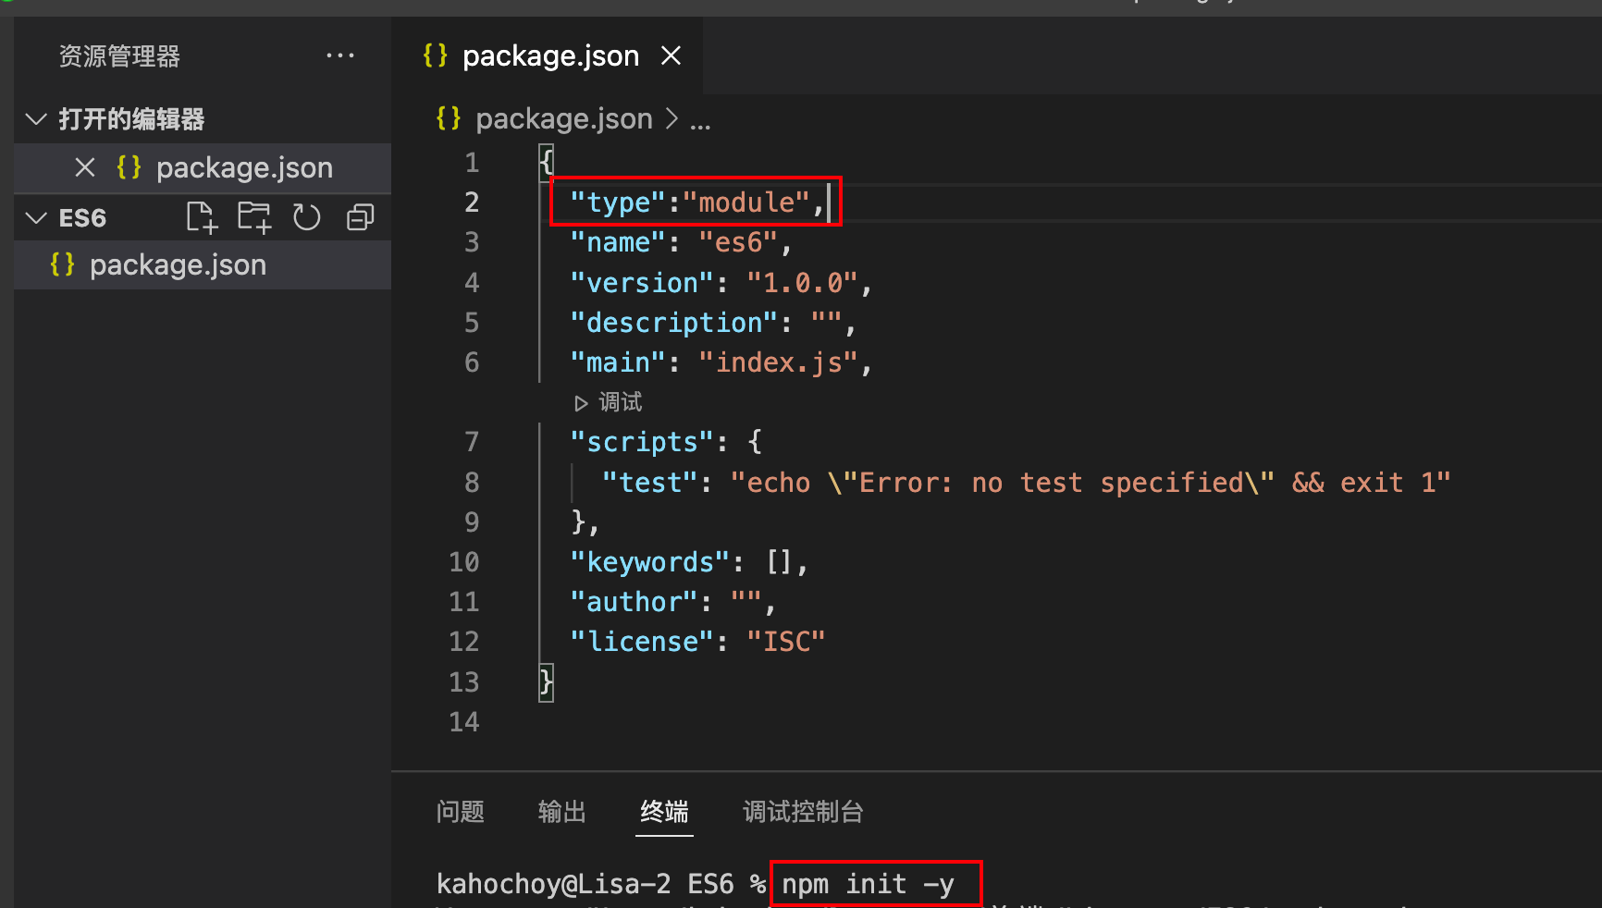Click package.json in the breadcrumb path
The height and width of the screenshot is (908, 1602).
[563, 119]
